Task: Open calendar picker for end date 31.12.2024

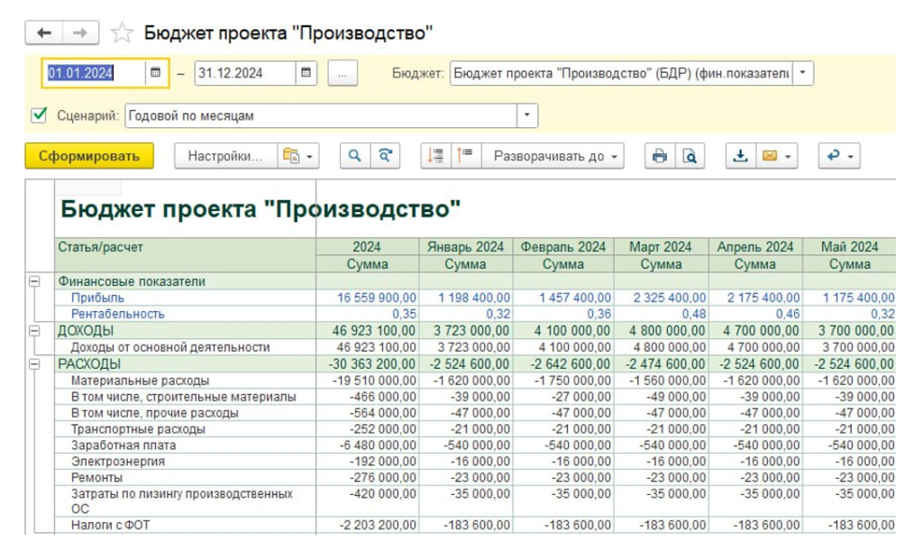Action: [x=306, y=73]
